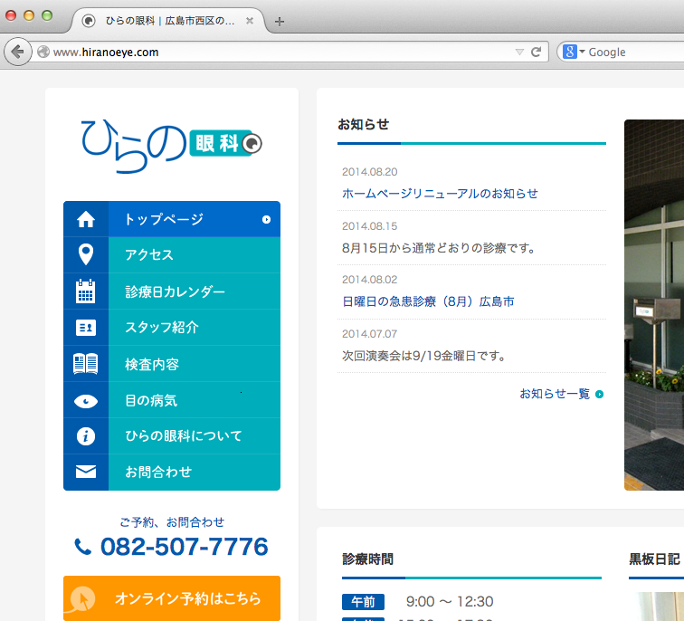Reload the page with the refresh icon
The width and height of the screenshot is (684, 621).
pyautogui.click(x=536, y=53)
